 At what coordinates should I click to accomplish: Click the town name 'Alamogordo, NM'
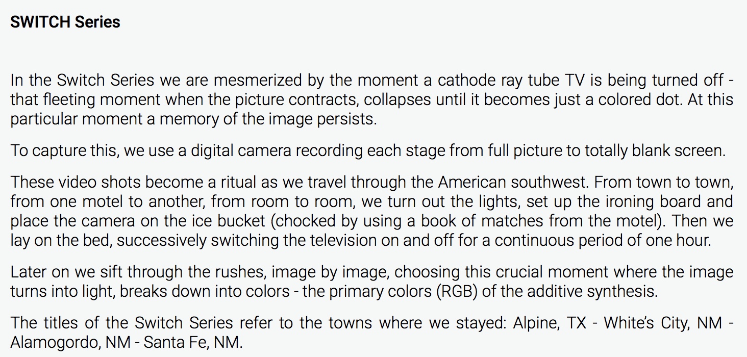click(70, 342)
